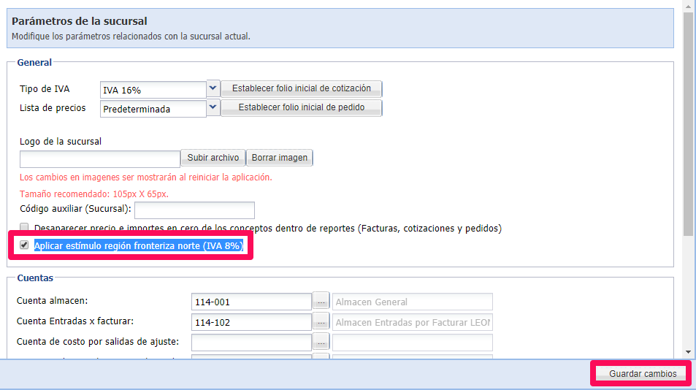Click the vertical scrollbar up arrow
696x390 pixels.
(689, 6)
